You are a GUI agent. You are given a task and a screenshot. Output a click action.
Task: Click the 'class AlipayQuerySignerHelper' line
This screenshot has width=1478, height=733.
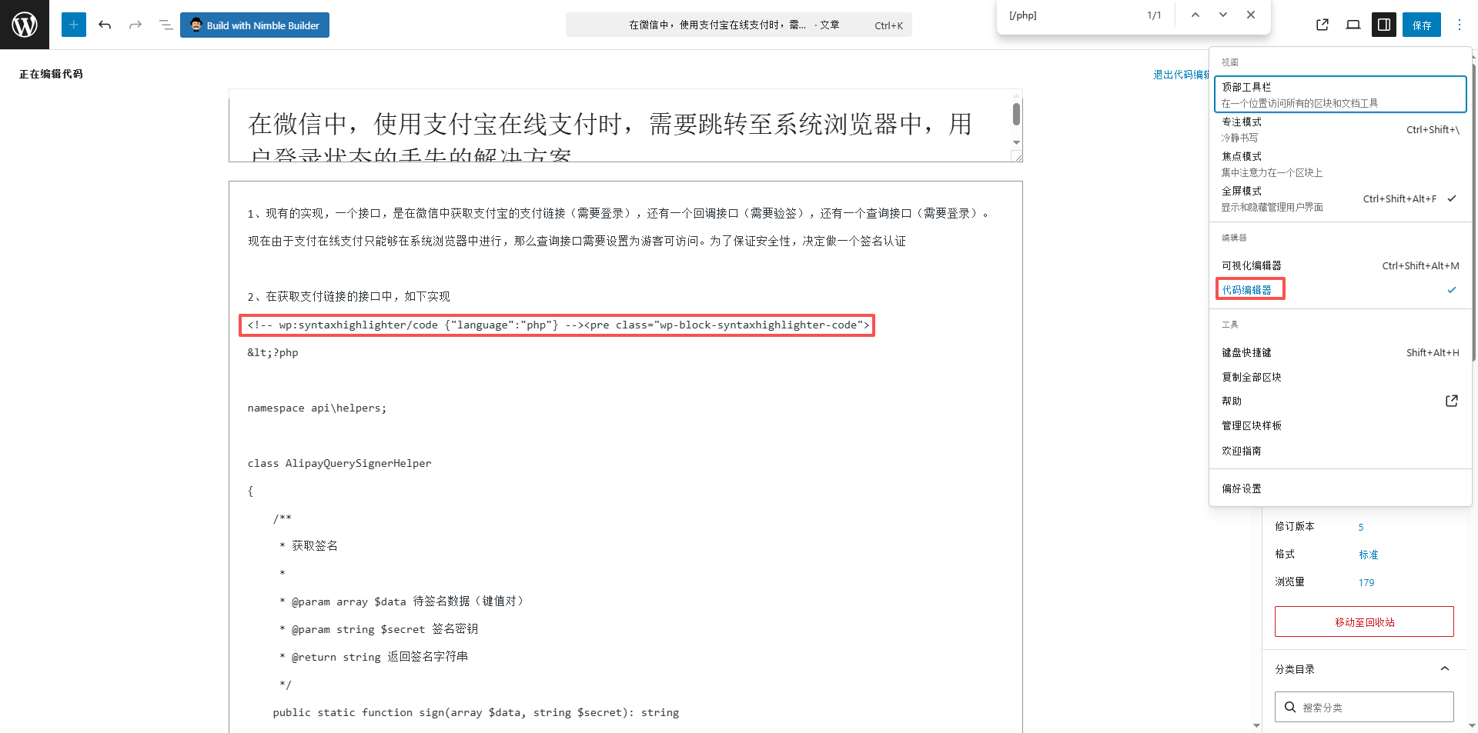tap(339, 464)
